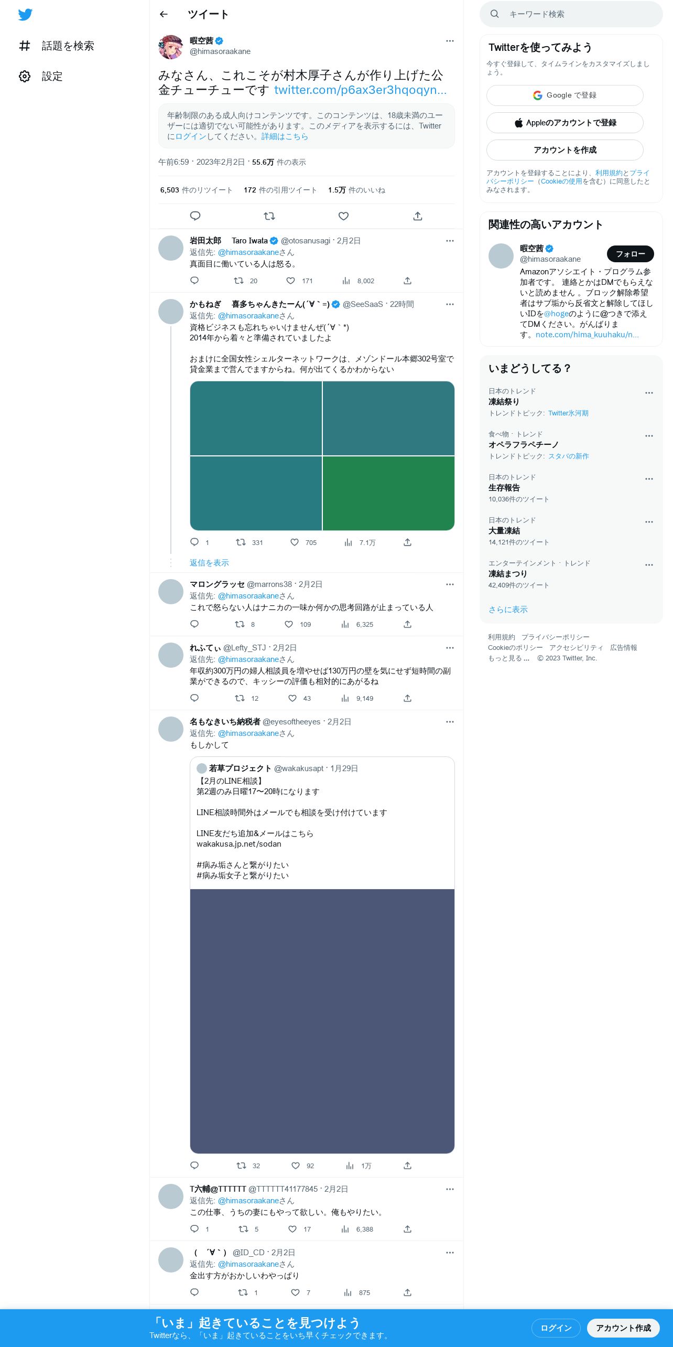Reply to the main tweet with the comment icon
The image size is (673, 1347).
[196, 216]
